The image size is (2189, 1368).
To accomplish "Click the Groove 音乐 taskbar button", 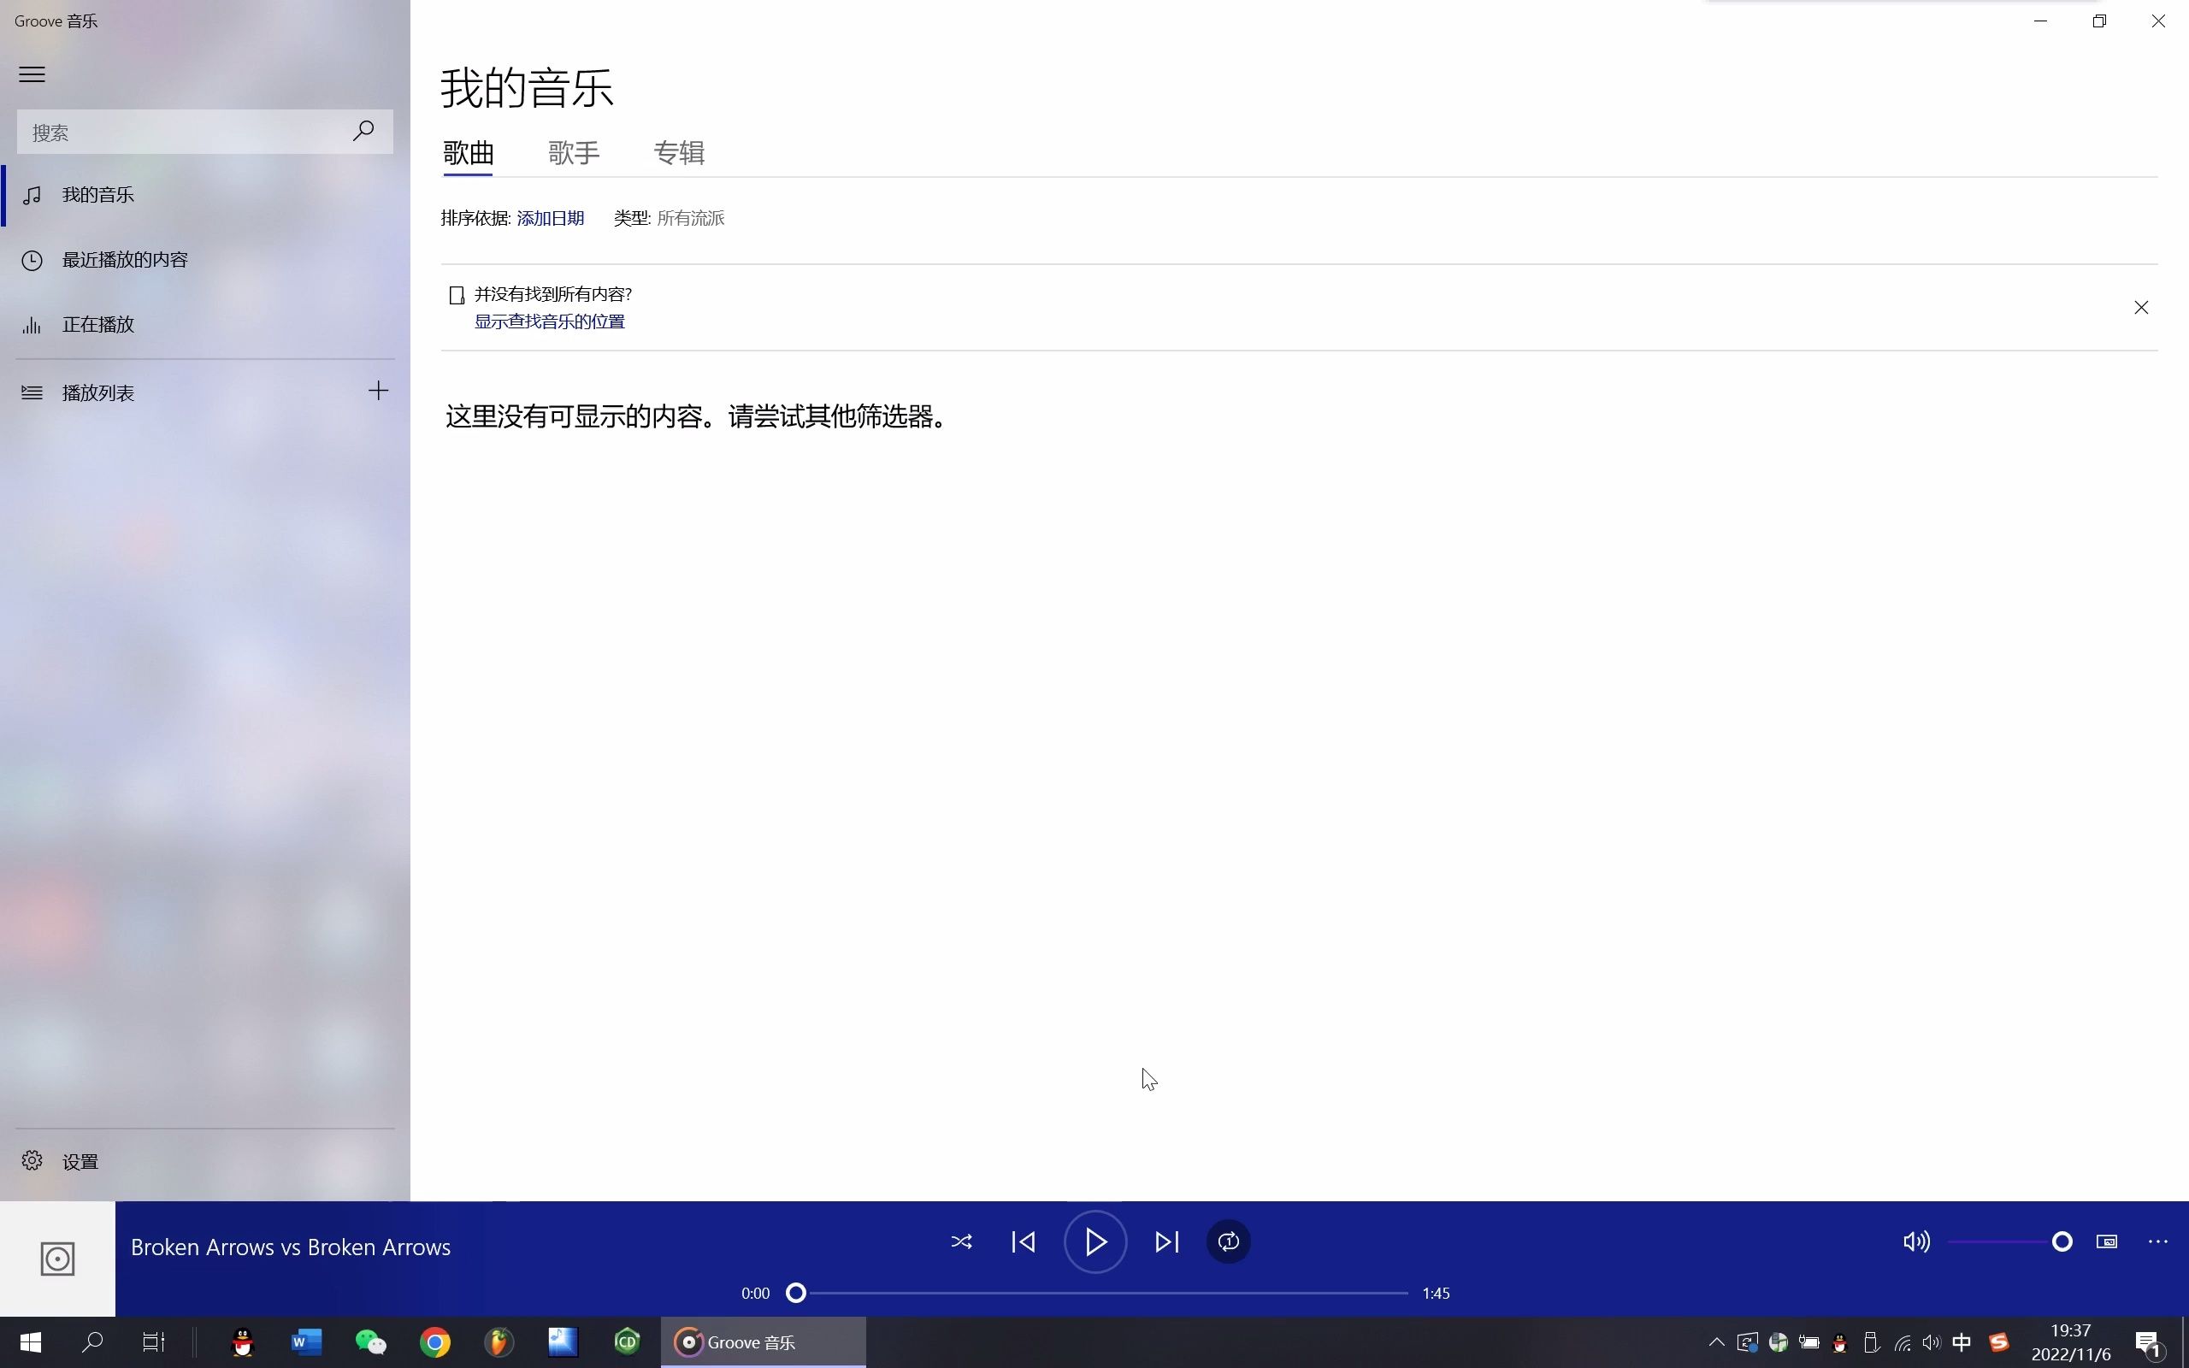I will [x=763, y=1341].
